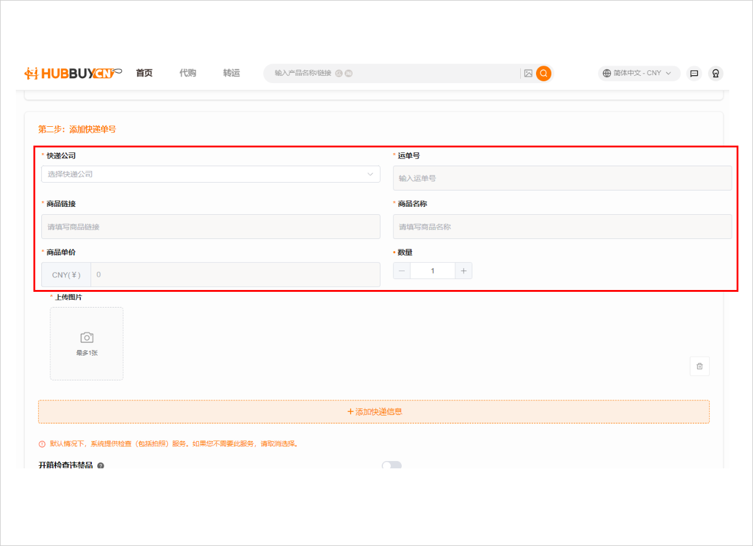Click the 输入运单号 field
Screen dimensions: 753x546
[562, 178]
